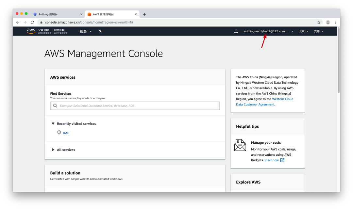Click the AWS logo in the navigation bar
Viewport: 353px width, 209px height.
[31, 31]
